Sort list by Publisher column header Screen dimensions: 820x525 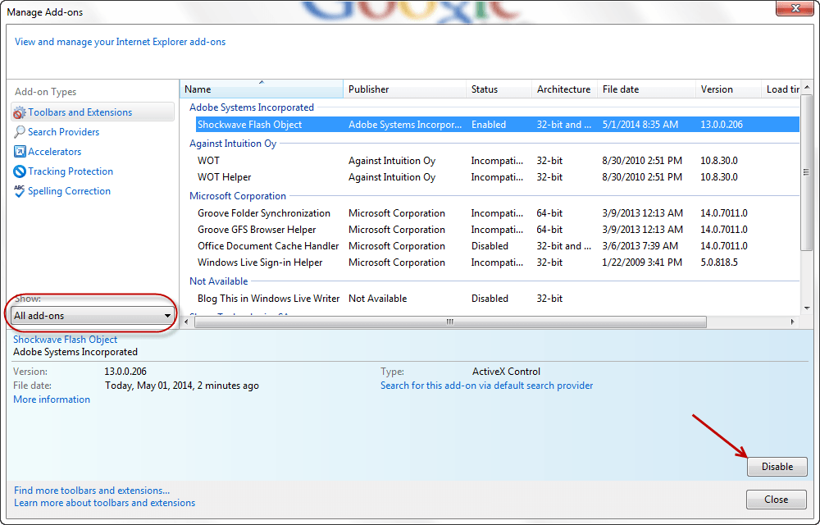point(404,89)
